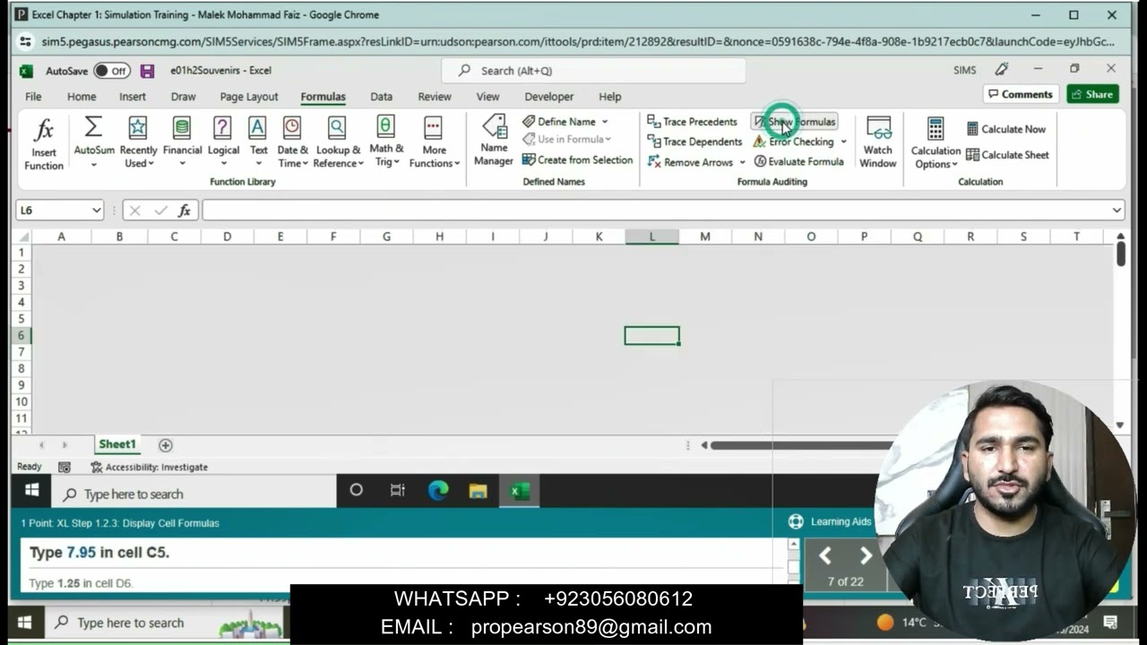Toggle Show Formulas
Screen dimensions: 1147x645
[x=795, y=122]
